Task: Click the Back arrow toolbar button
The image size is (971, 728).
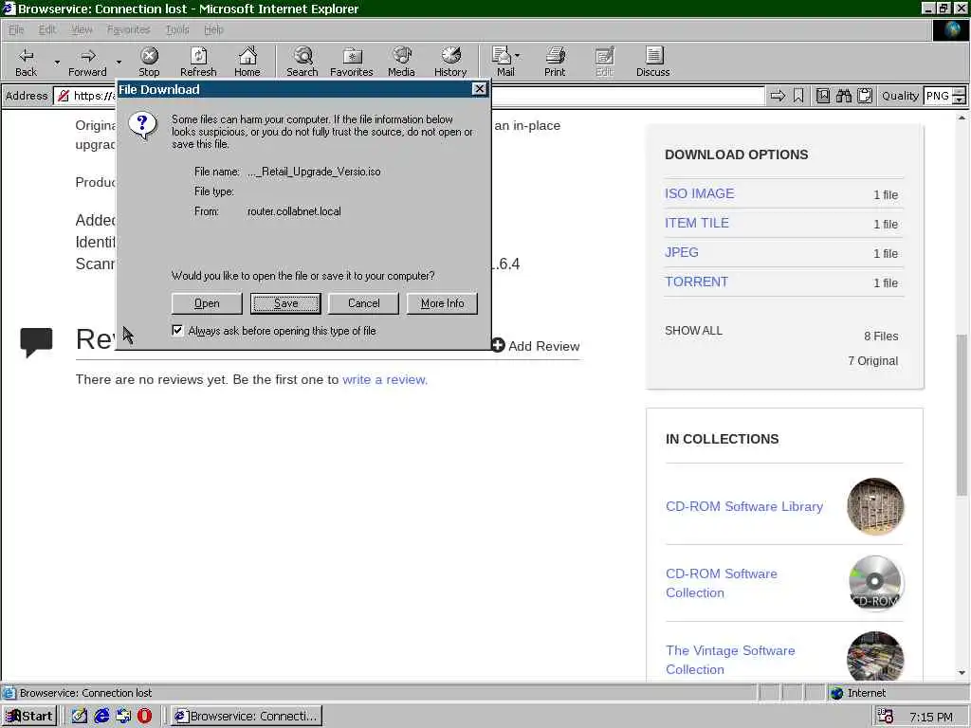Action: click(26, 62)
